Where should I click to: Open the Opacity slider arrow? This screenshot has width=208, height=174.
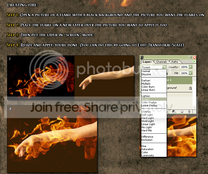(x=190, y=67)
